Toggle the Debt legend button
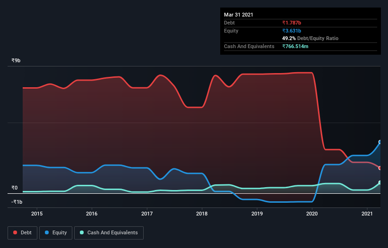The height and width of the screenshot is (248, 388). tap(22, 233)
